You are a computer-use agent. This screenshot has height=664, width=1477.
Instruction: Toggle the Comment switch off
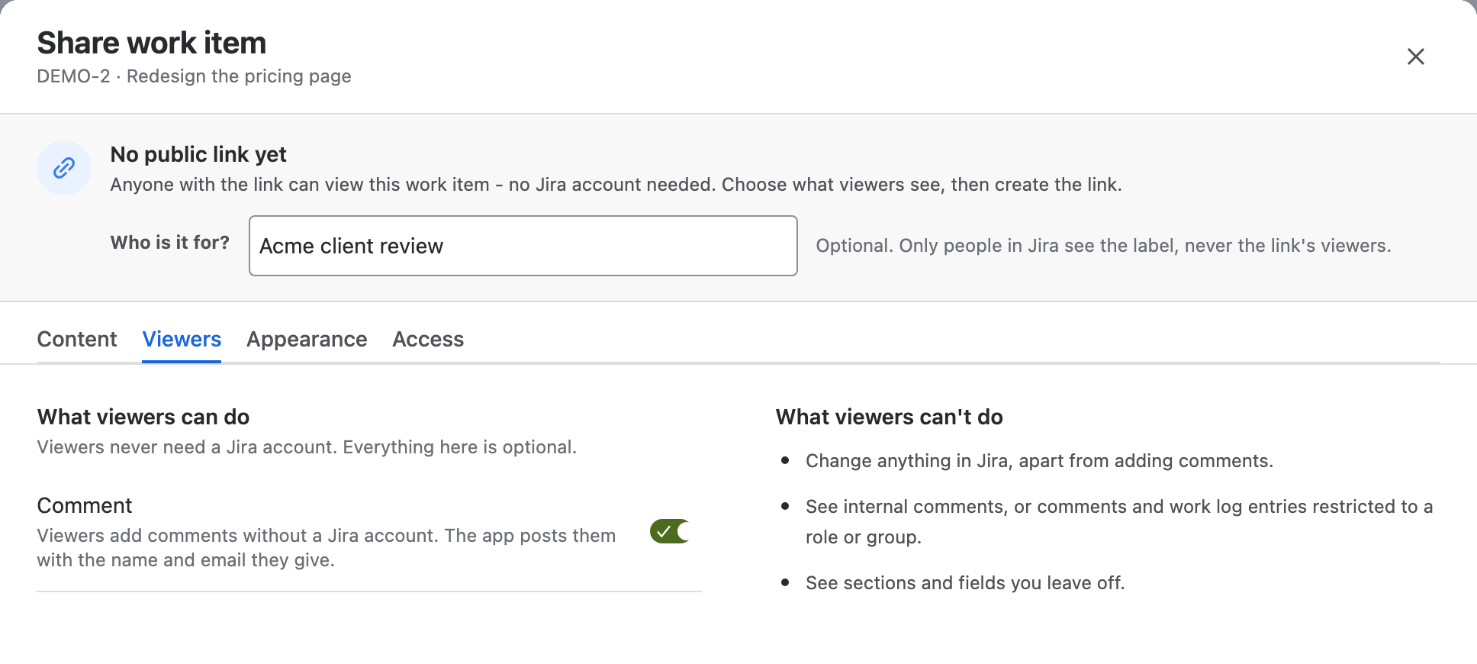(x=670, y=531)
